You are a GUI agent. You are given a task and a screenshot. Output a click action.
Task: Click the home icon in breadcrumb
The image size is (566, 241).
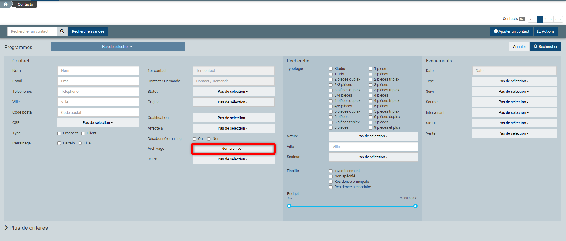(5, 4)
